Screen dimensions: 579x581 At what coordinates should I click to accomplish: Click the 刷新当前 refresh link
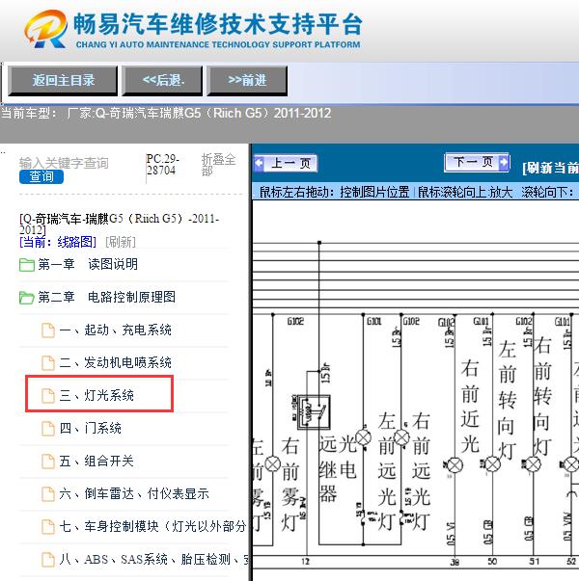(x=550, y=168)
